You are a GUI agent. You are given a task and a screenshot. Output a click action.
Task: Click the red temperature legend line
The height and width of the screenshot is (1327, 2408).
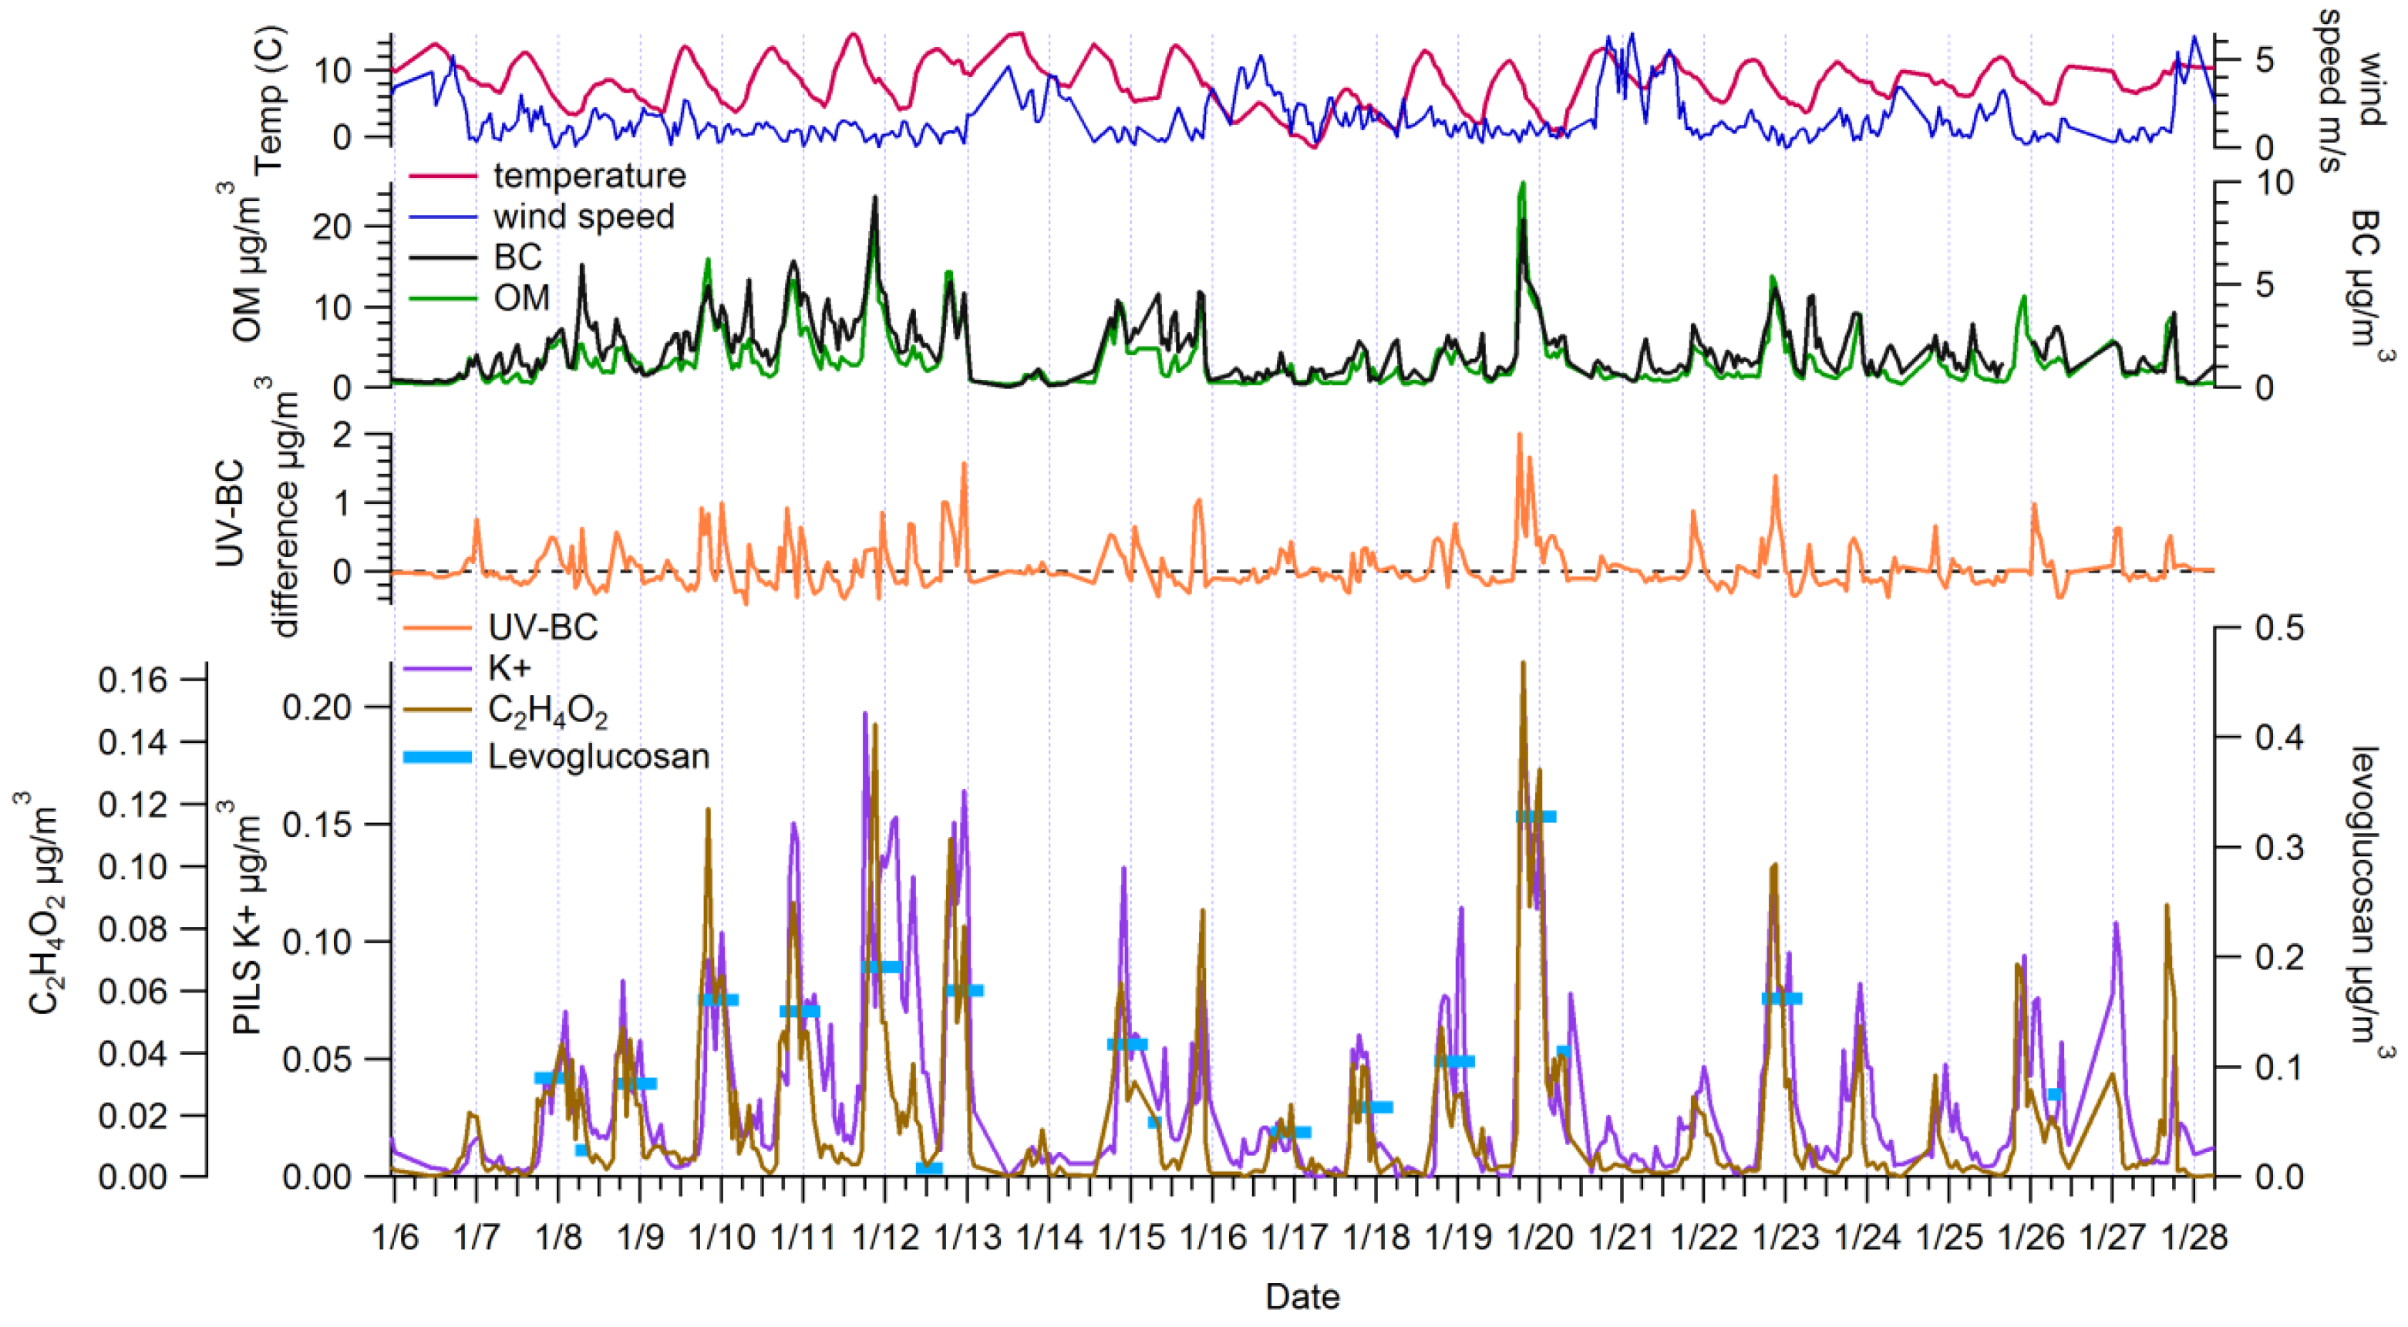pyautogui.click(x=443, y=175)
